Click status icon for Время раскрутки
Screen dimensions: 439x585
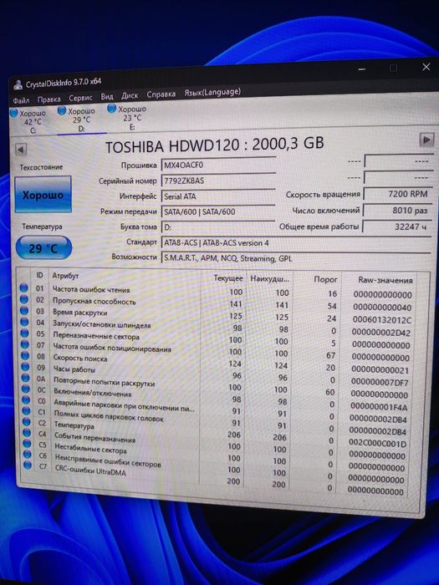pos(24,310)
